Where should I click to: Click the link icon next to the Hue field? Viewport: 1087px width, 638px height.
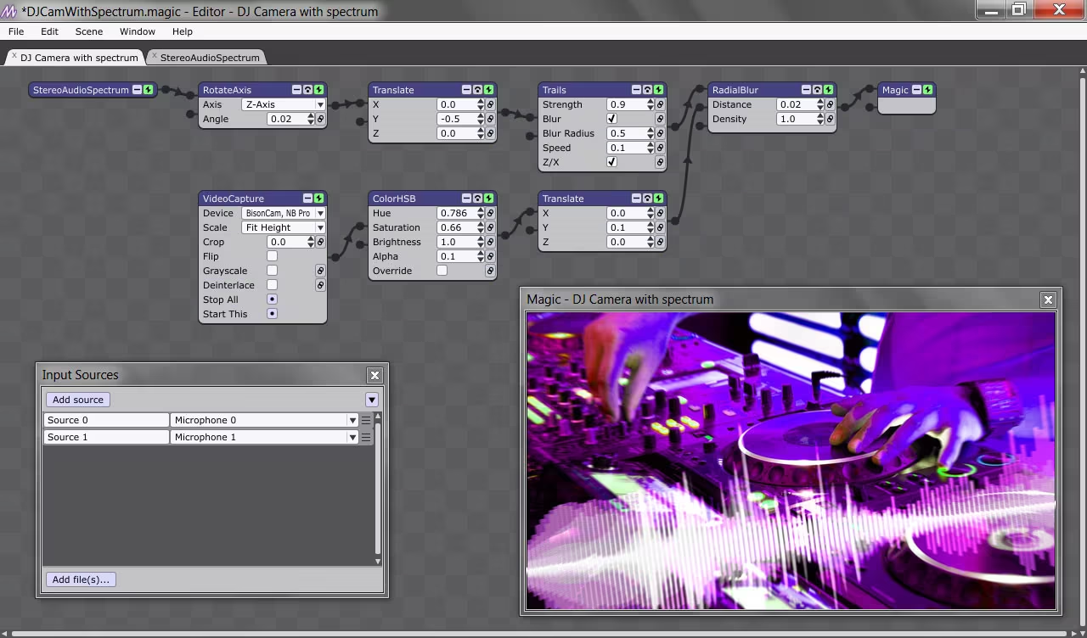[490, 213]
